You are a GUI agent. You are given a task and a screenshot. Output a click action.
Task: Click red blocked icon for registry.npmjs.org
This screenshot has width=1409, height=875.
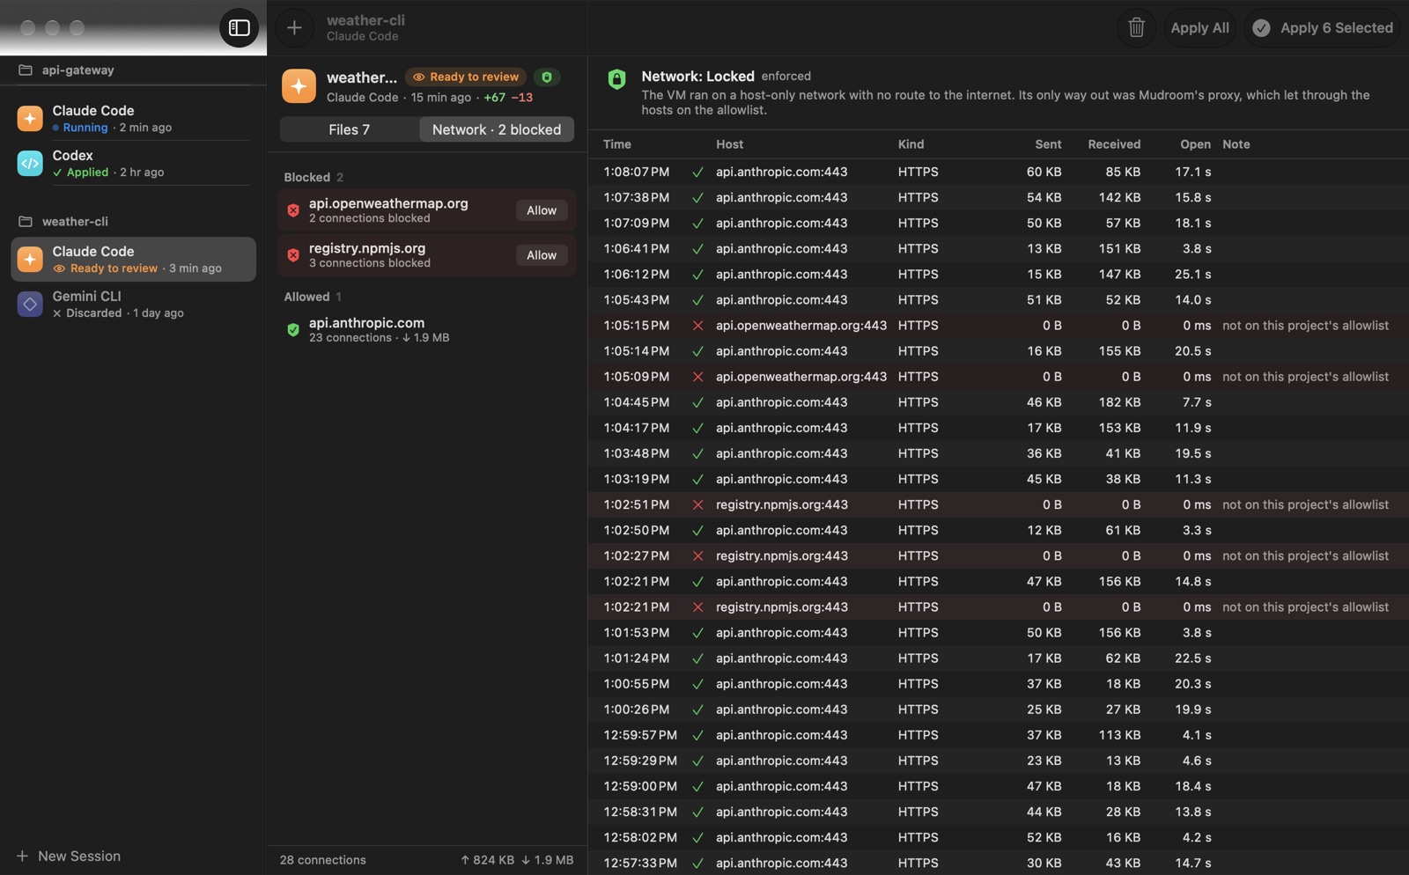point(293,255)
